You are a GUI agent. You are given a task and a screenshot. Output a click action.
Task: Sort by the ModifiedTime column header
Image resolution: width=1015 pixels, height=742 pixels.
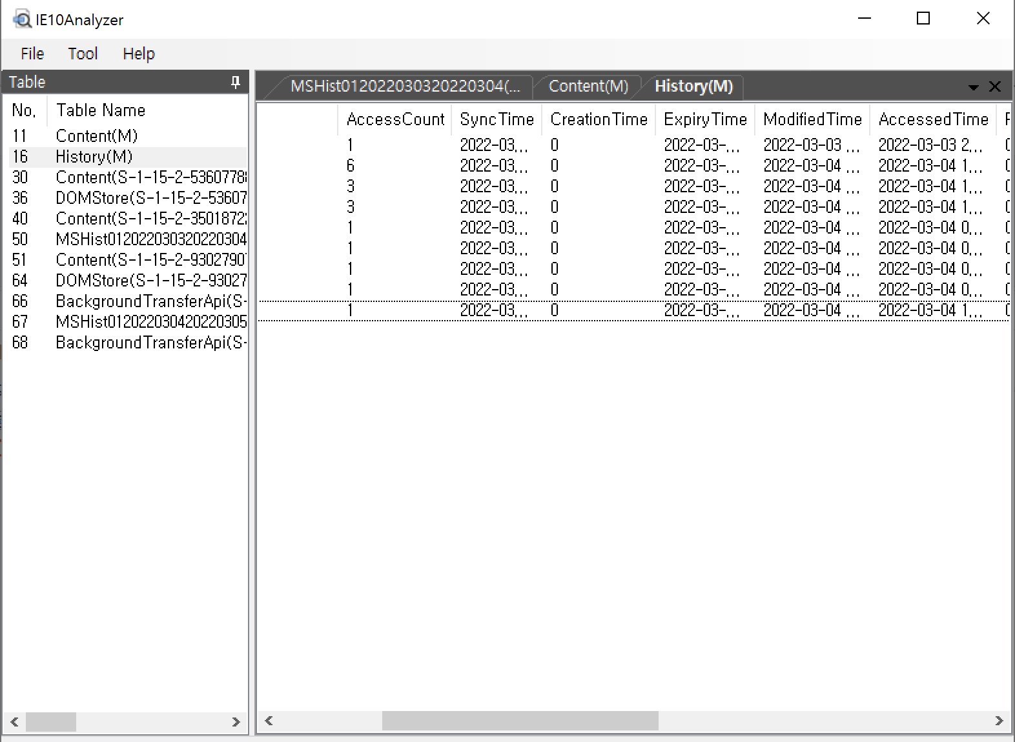[x=812, y=119]
